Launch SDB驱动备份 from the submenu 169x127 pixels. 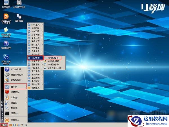point(54,65)
